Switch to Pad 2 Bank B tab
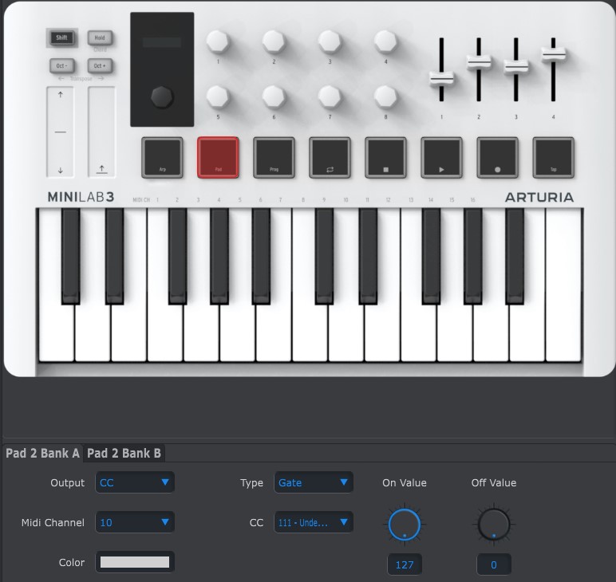616x582 pixels. [124, 454]
